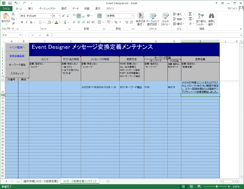Save the workbook using the floppy disk icon
Image resolution: width=244 pixels, height=189 pixels.
point(10,3)
